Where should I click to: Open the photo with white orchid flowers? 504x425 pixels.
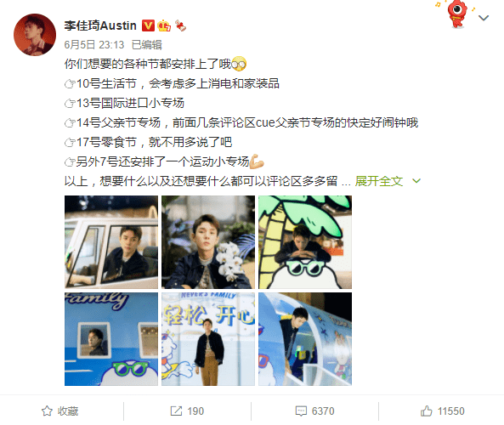pos(208,242)
